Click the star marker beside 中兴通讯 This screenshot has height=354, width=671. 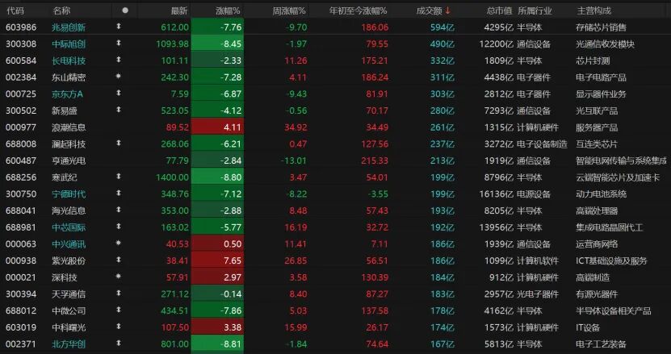[119, 244]
